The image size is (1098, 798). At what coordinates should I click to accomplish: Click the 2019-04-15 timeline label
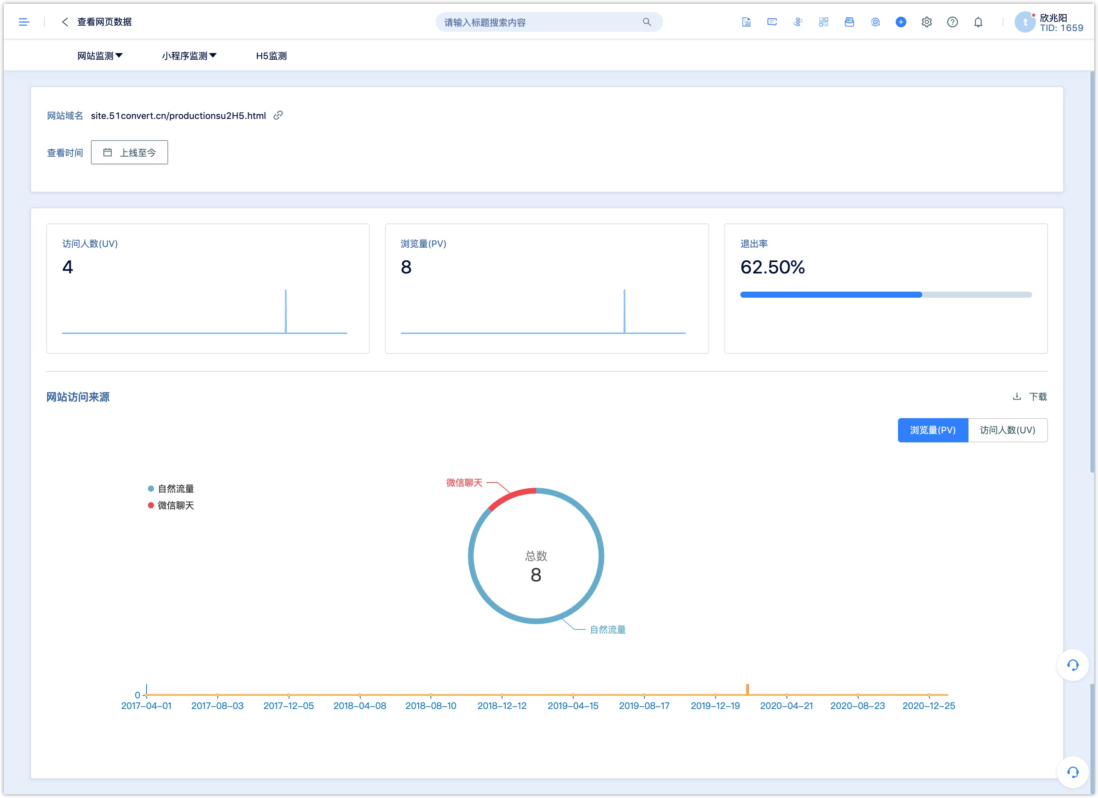pyautogui.click(x=573, y=706)
